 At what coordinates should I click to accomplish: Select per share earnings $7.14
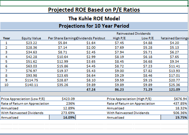[x=62, y=48]
